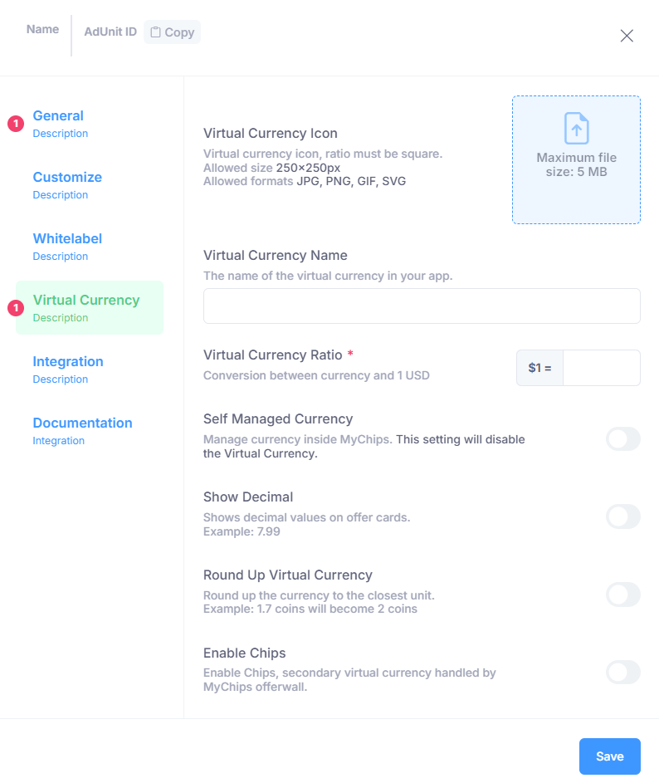Screen dimensions: 659x783
Task: Close the dialog with X icon
Action: click(627, 35)
